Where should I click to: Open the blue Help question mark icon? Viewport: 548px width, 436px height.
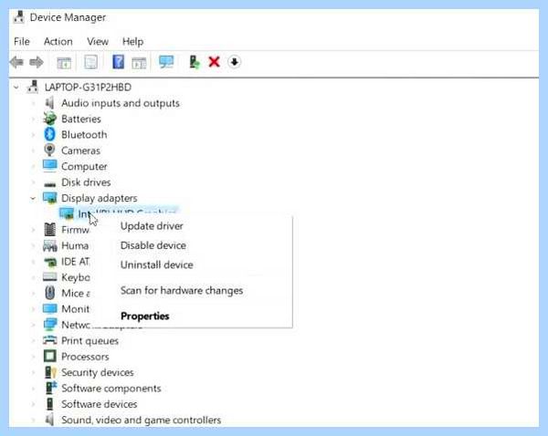[118, 62]
